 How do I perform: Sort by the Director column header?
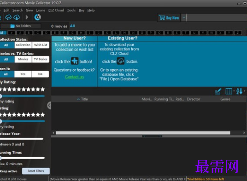tap(194, 99)
